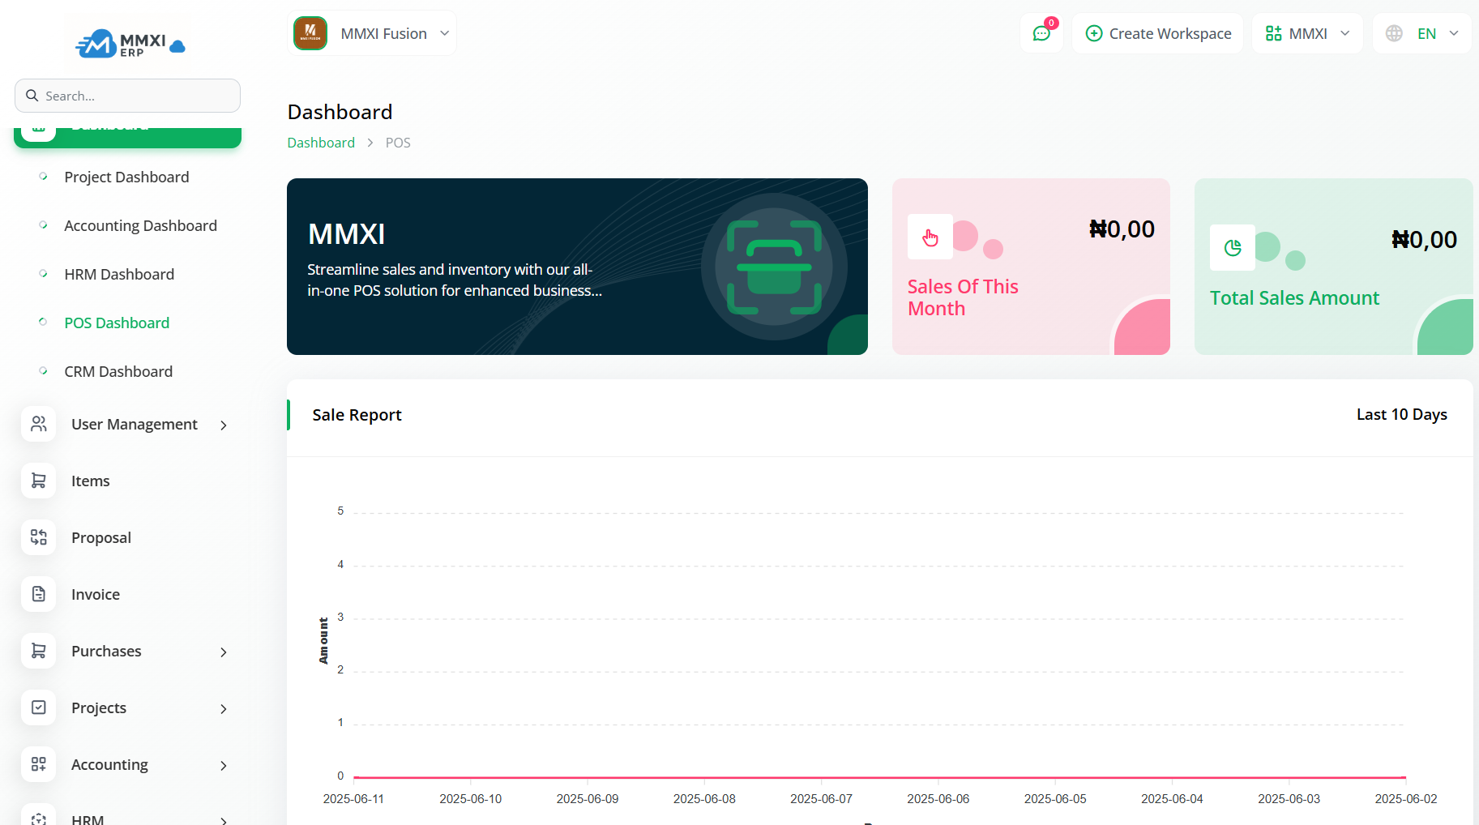Click the sidebar Search field
The width and height of the screenshot is (1479, 825).
[x=127, y=96]
